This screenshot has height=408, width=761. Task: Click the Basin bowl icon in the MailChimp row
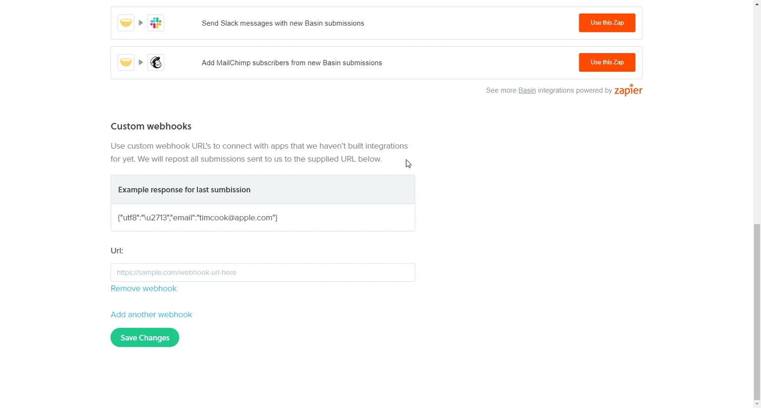126,62
